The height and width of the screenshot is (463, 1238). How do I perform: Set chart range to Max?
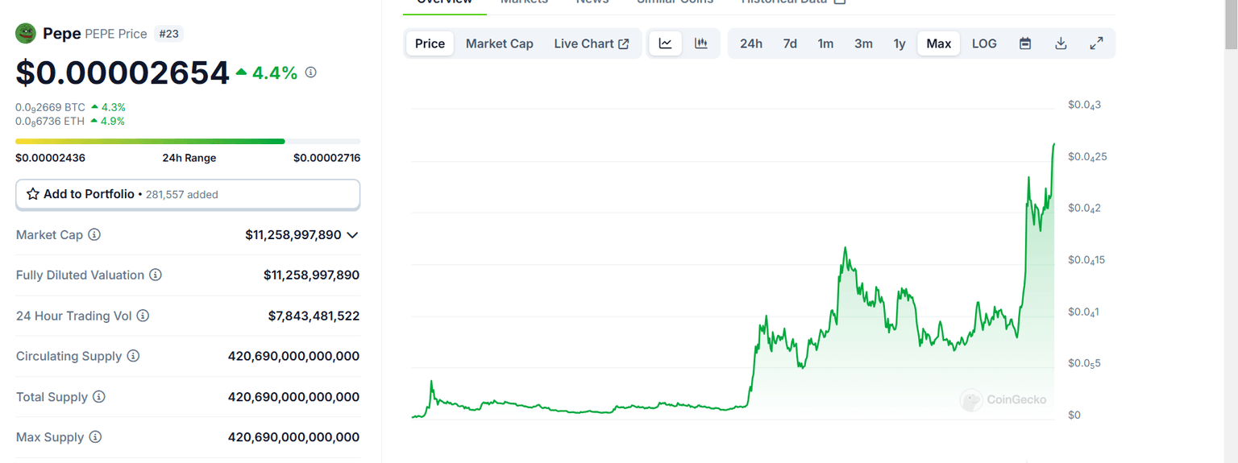[939, 43]
